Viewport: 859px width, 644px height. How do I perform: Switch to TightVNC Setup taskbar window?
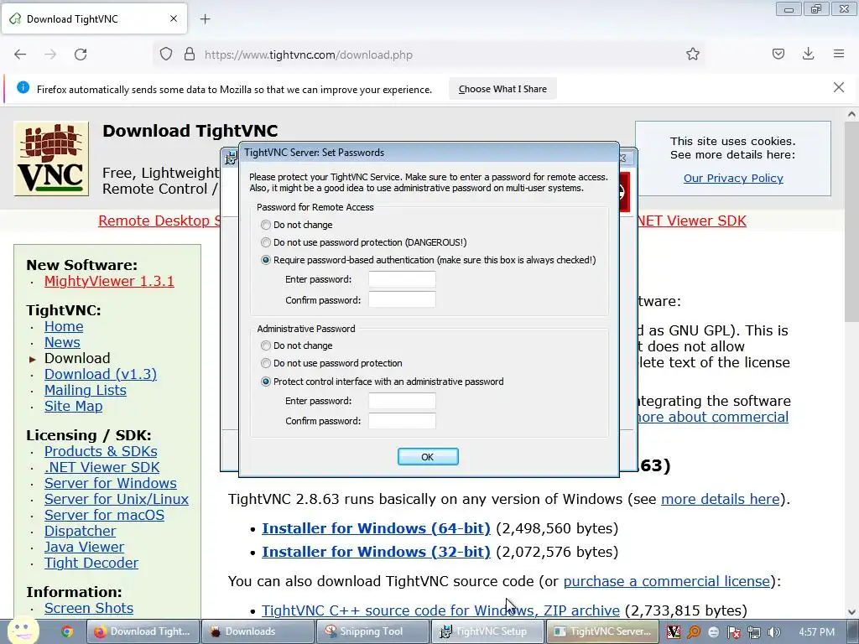[487, 631]
